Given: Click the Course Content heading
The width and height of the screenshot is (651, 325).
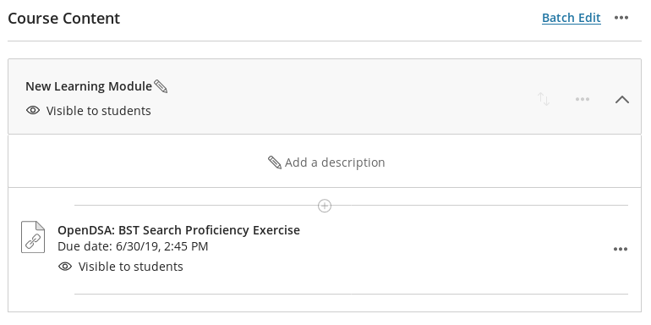Looking at the screenshot, I should (x=64, y=19).
